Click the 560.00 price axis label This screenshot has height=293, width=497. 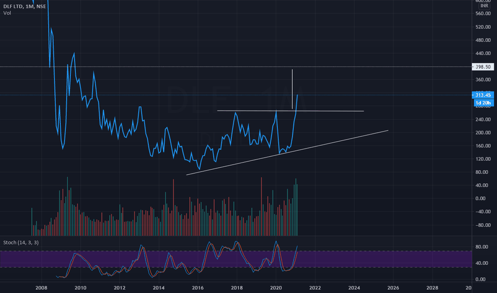[483, 14]
